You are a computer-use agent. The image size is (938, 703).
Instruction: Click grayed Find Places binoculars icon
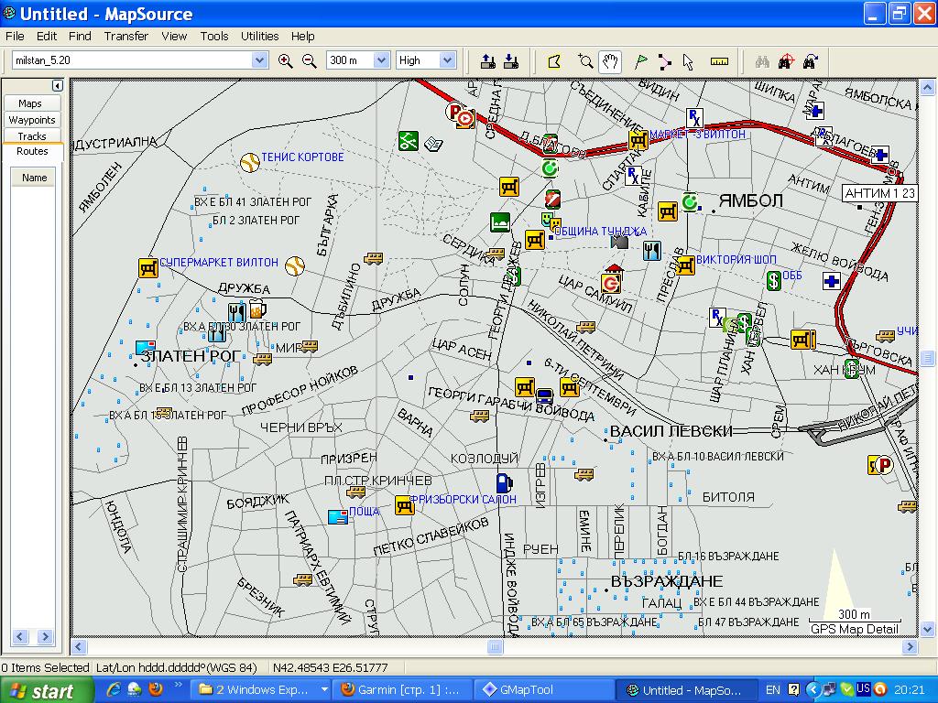[x=762, y=61]
